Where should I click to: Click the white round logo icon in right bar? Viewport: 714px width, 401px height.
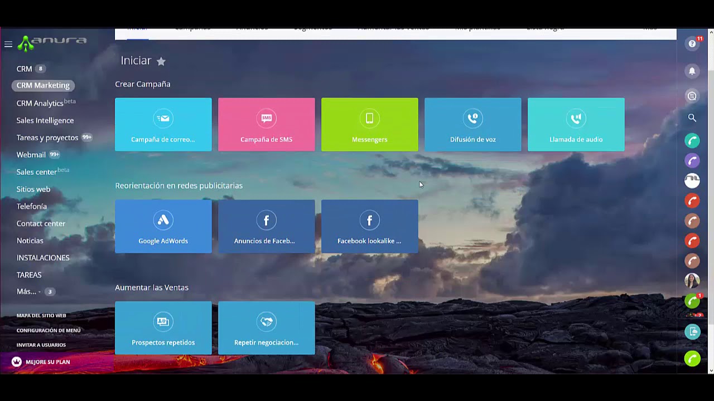[692, 180]
